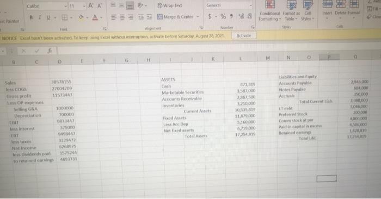Select Top Align icon
The image size is (381, 199).
pyautogui.click(x=113, y=5)
